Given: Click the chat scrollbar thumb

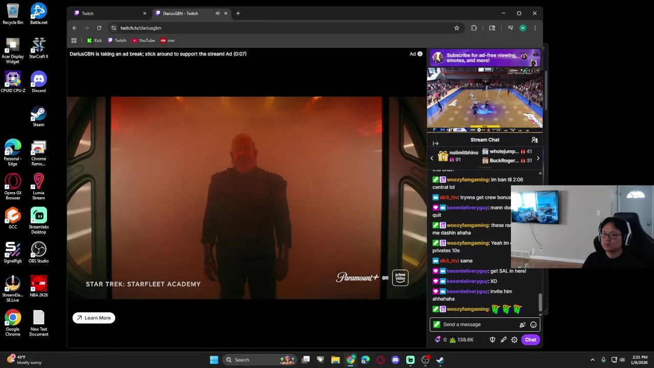Looking at the screenshot, I should (540, 303).
